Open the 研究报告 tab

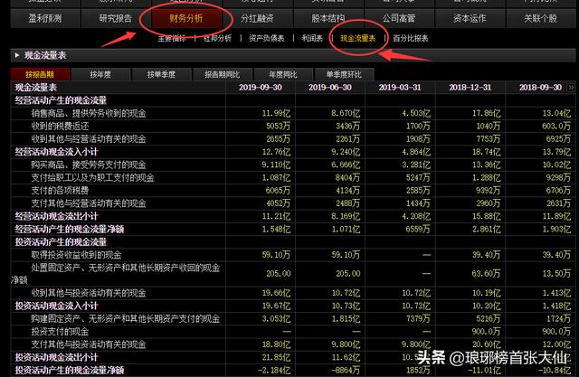click(116, 18)
